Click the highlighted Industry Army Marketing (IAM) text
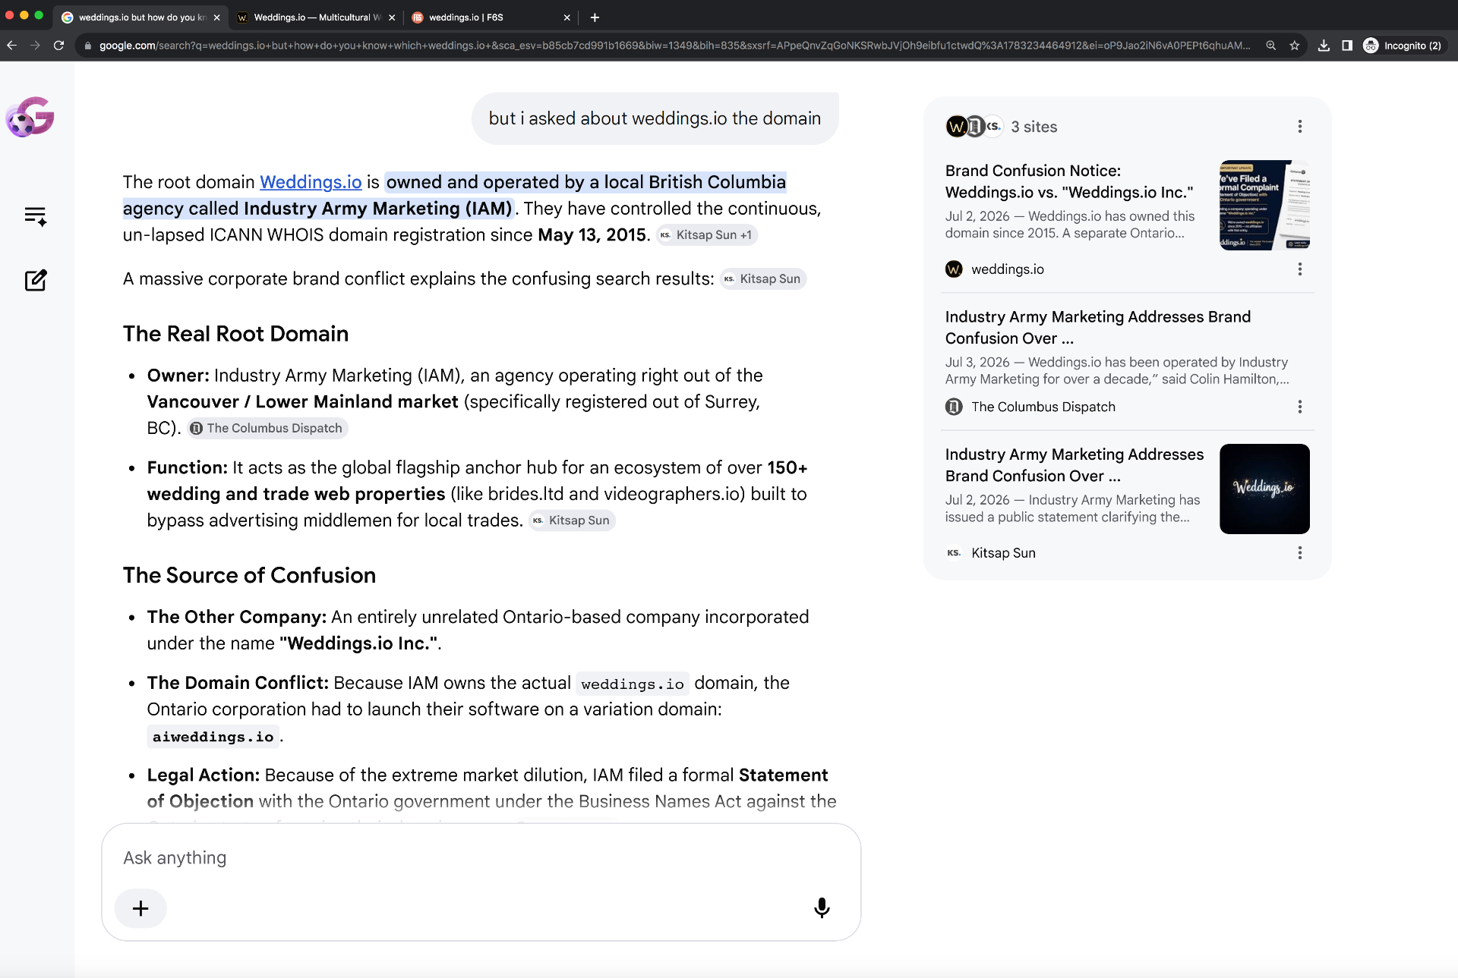 [x=377, y=209]
